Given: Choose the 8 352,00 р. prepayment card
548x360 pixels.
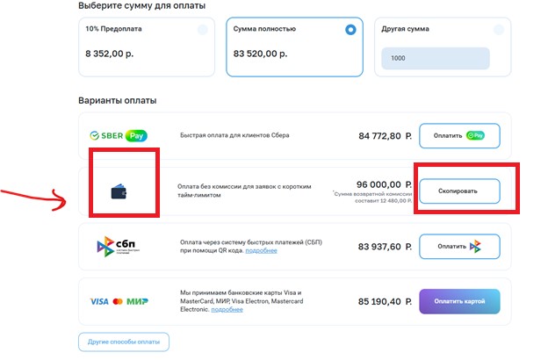Looking at the screenshot, I should point(147,47).
